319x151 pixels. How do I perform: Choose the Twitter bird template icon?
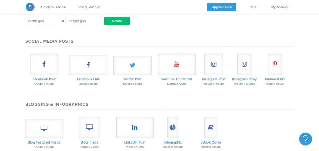(132, 65)
